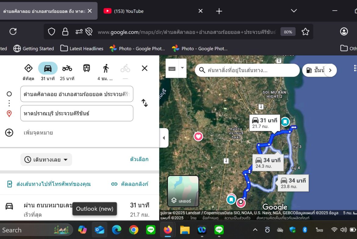Adjust the 80% zoom level indicator
The height and width of the screenshot is (239, 357).
click(288, 32)
